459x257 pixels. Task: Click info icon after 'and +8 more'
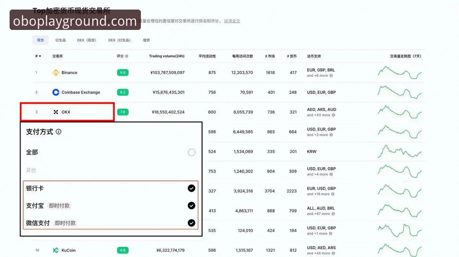331,76
